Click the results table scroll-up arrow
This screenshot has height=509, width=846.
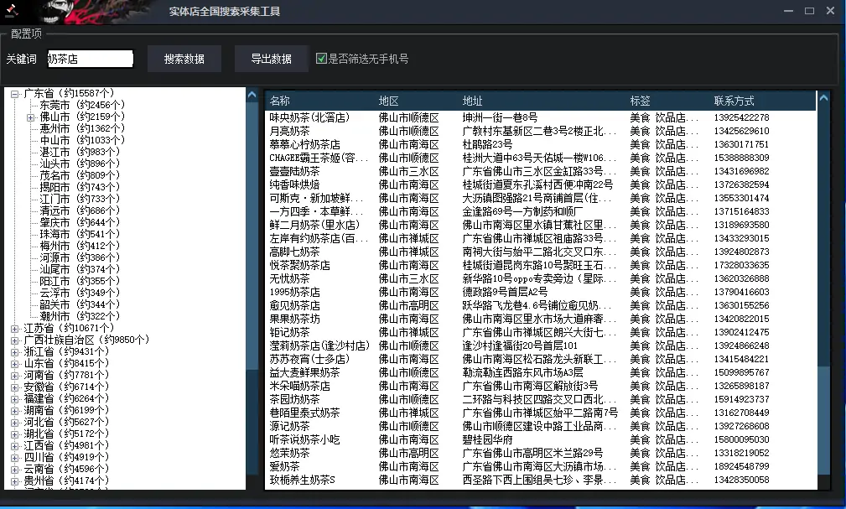coord(823,98)
